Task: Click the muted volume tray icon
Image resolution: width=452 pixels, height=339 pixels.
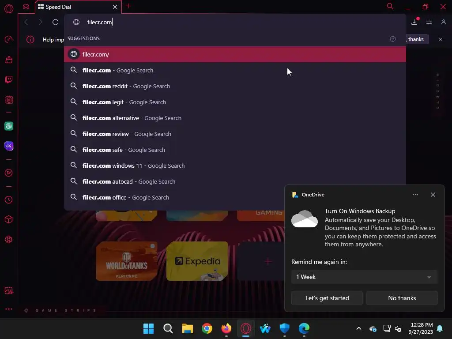Action: click(x=398, y=328)
